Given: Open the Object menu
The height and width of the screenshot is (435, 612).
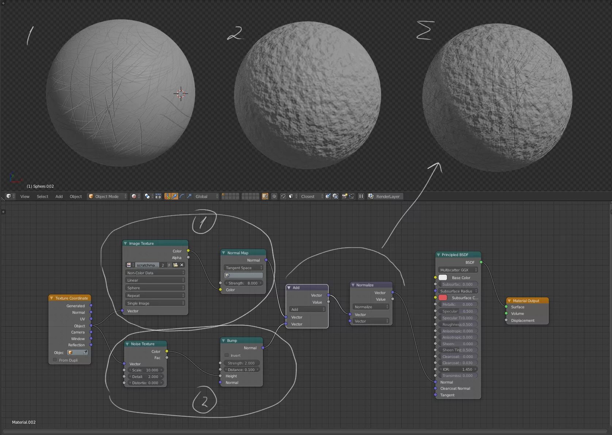Looking at the screenshot, I should (x=76, y=196).
